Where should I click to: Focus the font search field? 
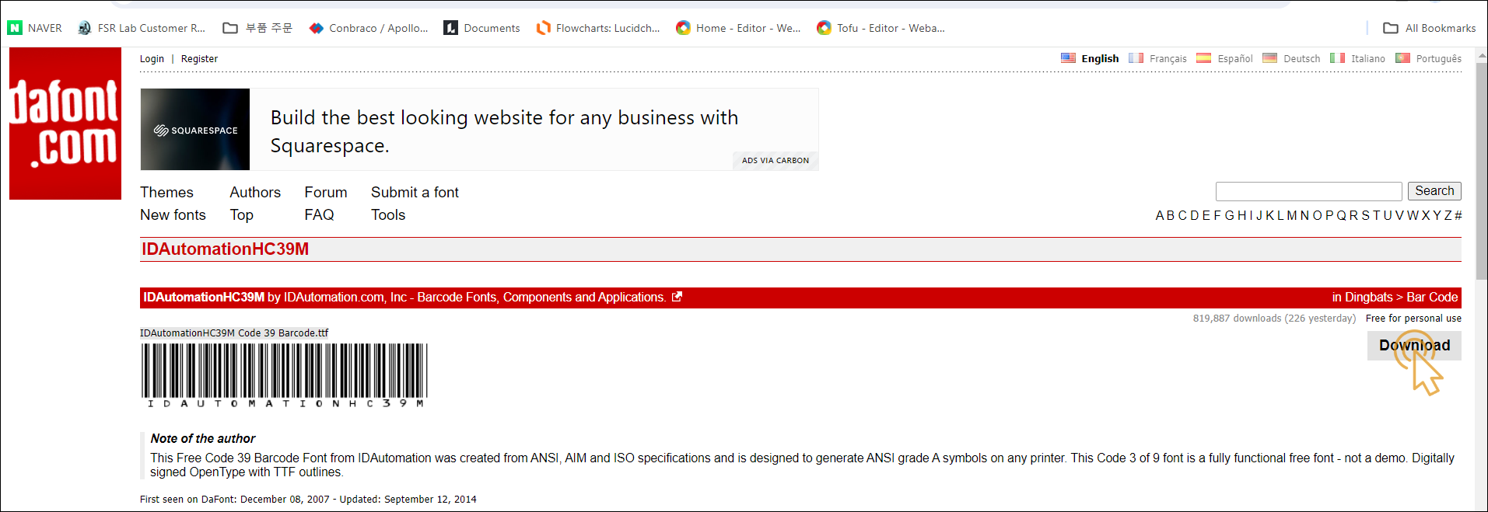click(x=1308, y=191)
